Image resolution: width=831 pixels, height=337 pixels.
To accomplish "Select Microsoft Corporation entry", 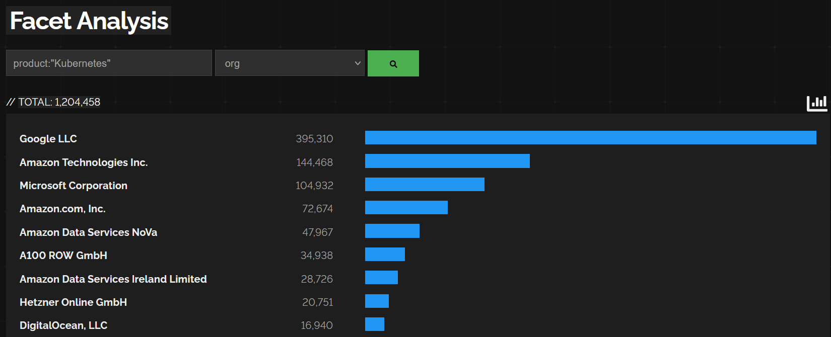I will coord(74,186).
